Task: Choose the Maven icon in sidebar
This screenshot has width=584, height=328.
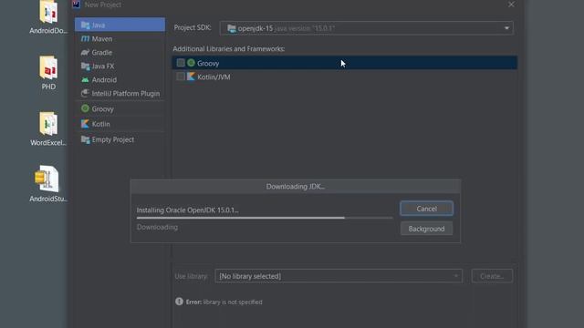Action: 85,38
